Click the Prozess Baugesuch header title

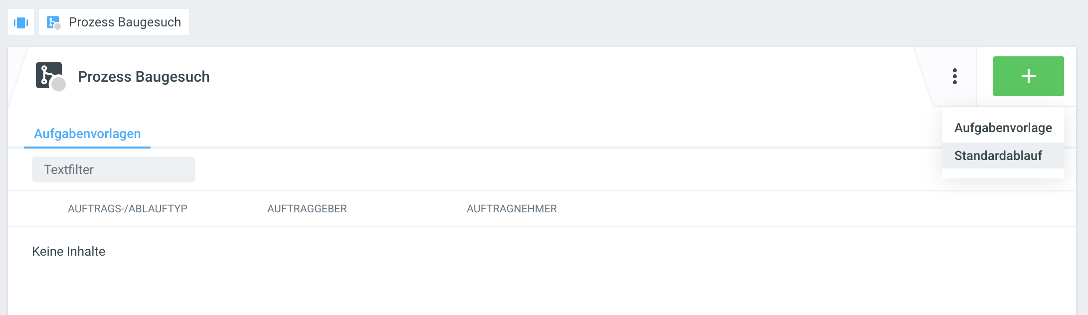click(144, 77)
